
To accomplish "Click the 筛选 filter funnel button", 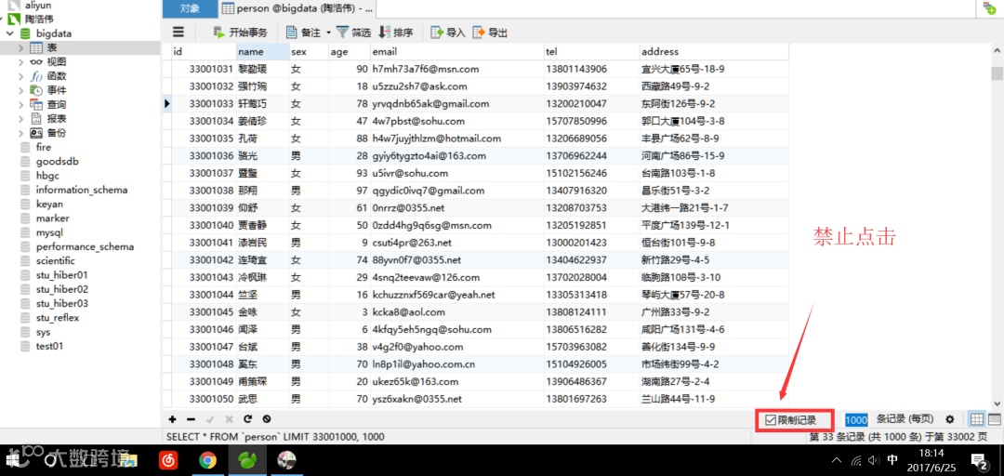I will 353,32.
